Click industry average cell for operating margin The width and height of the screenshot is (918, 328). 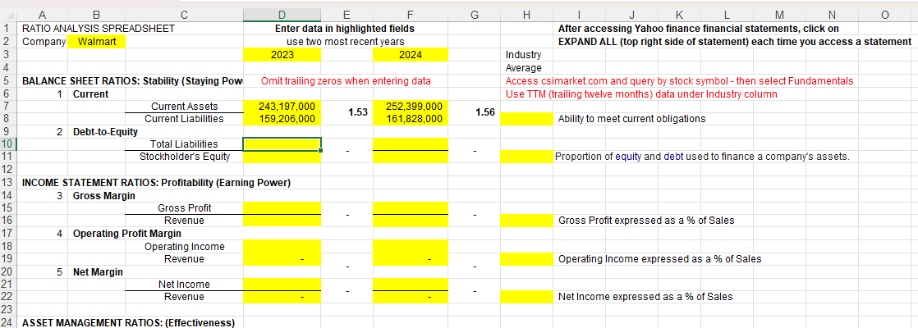click(527, 258)
